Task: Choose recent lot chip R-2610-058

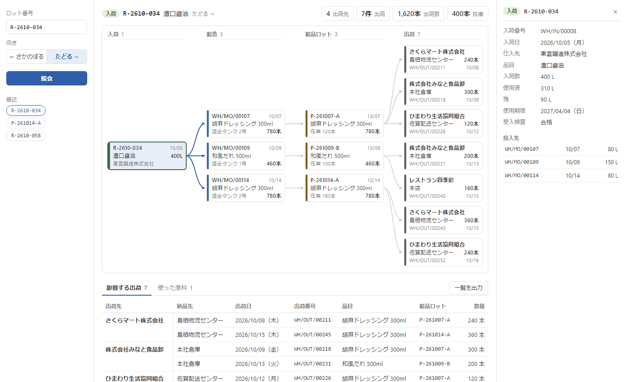Action: pos(26,136)
